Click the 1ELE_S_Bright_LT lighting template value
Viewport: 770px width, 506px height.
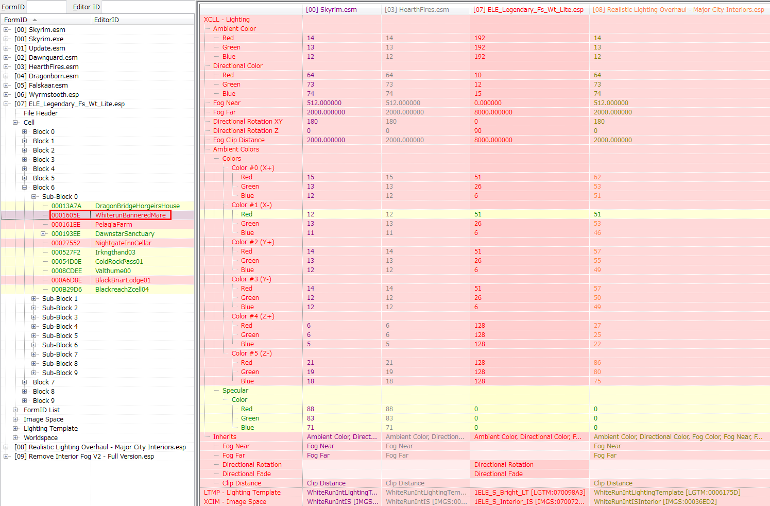[x=529, y=493]
